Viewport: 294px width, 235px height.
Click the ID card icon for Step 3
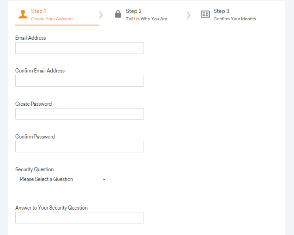[x=205, y=14]
